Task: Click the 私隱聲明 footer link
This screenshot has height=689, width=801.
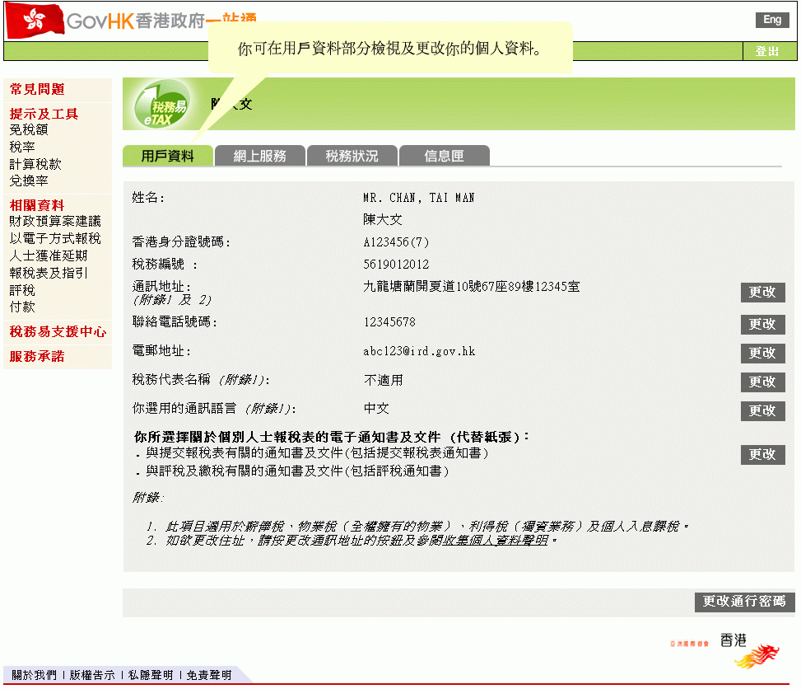Action: pyautogui.click(x=151, y=675)
